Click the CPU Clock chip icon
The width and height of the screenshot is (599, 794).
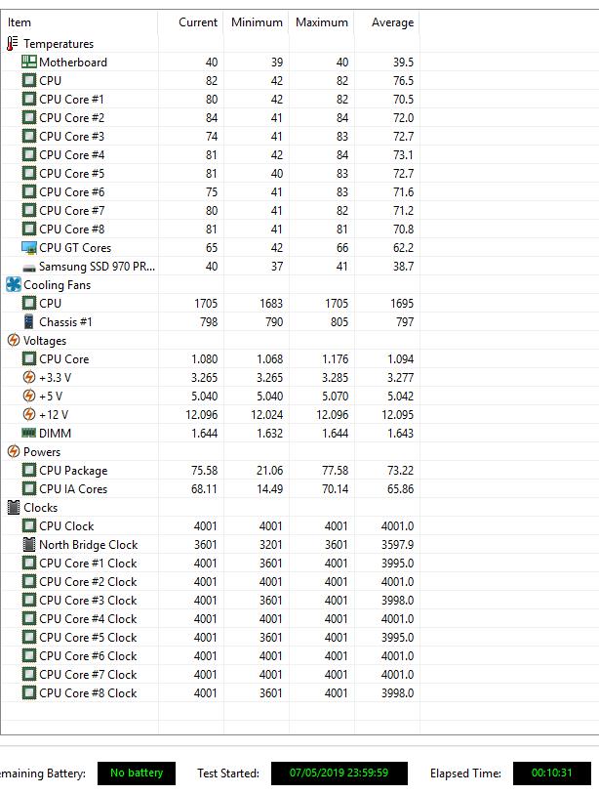29,525
